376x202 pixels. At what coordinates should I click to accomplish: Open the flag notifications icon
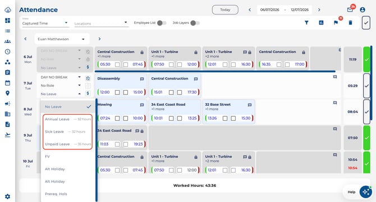(x=336, y=23)
